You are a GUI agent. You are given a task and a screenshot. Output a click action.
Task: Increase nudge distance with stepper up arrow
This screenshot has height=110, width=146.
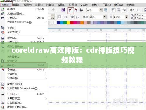click(126, 16)
